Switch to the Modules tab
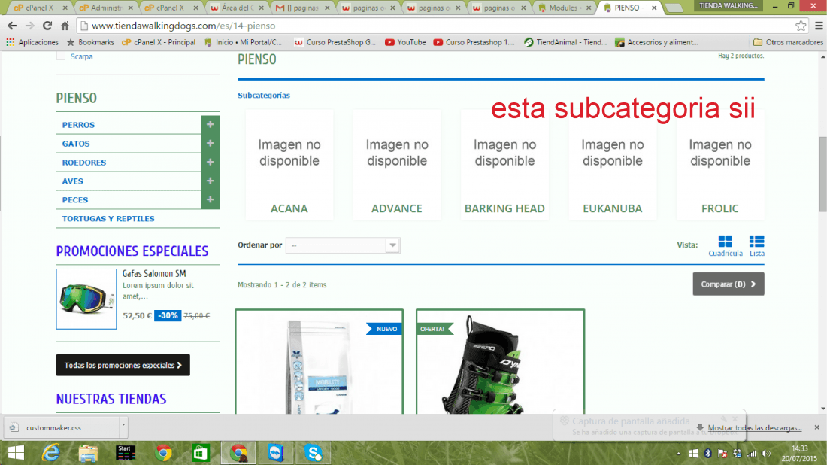The height and width of the screenshot is (465, 827). point(564,8)
